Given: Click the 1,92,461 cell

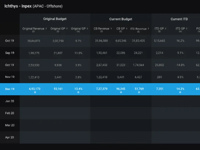Looking at the screenshot, I should point(102,53).
